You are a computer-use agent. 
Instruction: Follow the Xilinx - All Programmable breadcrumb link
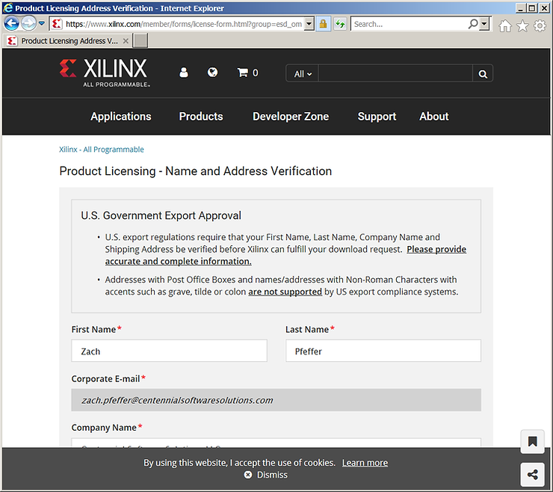pos(102,150)
